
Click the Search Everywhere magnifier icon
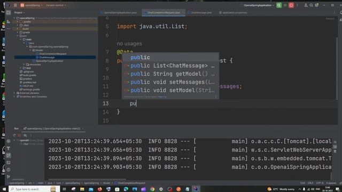311,5
